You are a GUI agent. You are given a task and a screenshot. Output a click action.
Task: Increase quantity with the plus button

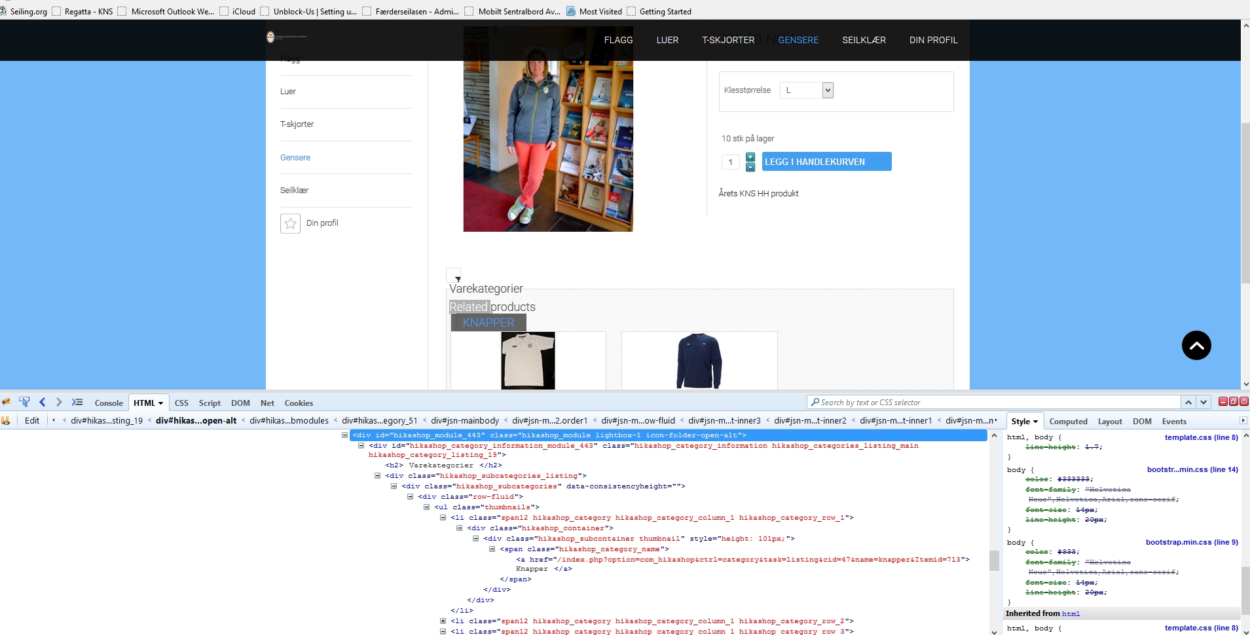tap(750, 157)
